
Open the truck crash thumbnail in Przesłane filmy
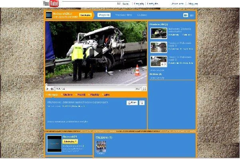[x=159, y=33]
